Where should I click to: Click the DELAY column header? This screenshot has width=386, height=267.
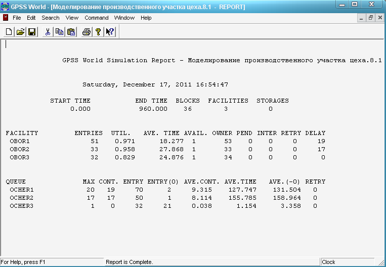coord(315,133)
